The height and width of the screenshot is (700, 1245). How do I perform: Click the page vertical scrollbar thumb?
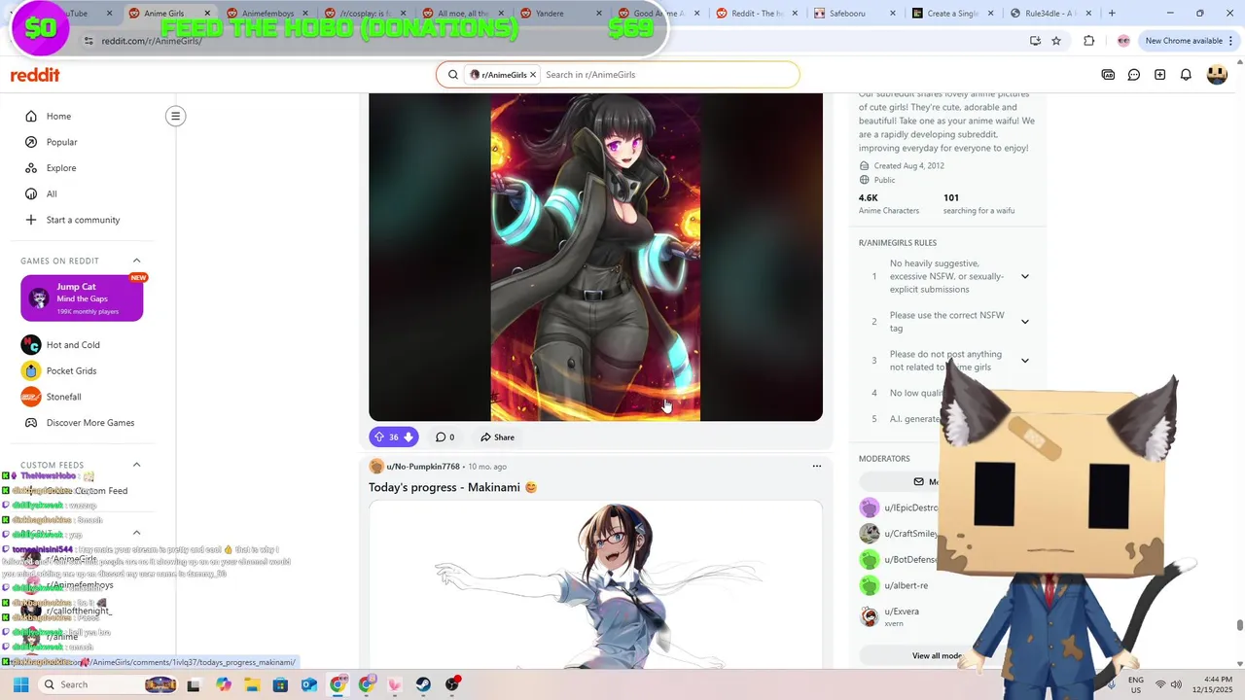[1239, 625]
